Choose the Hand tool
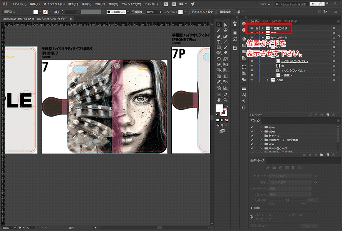 pyautogui.click(x=219, y=100)
